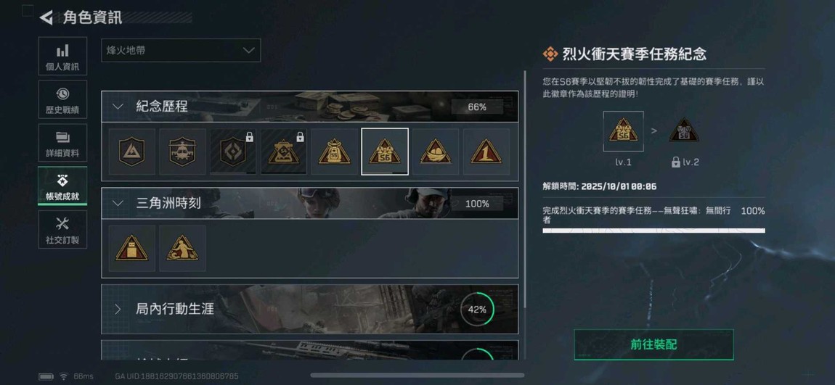
Task: Open the 個人資訊 tab
Action: (62, 56)
